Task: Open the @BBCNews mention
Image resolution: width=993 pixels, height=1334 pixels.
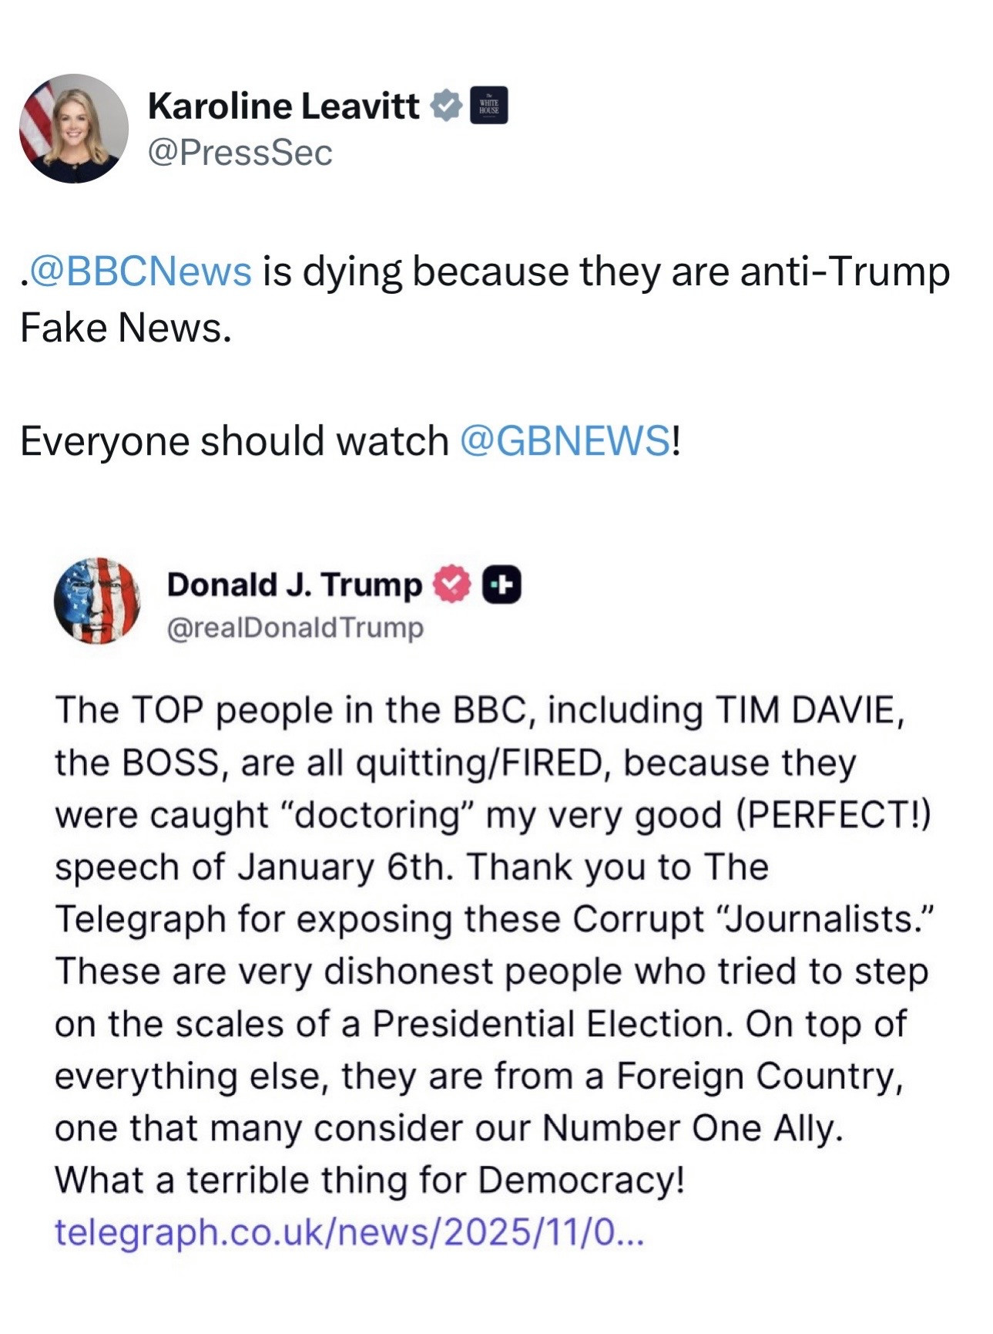Action: [139, 271]
